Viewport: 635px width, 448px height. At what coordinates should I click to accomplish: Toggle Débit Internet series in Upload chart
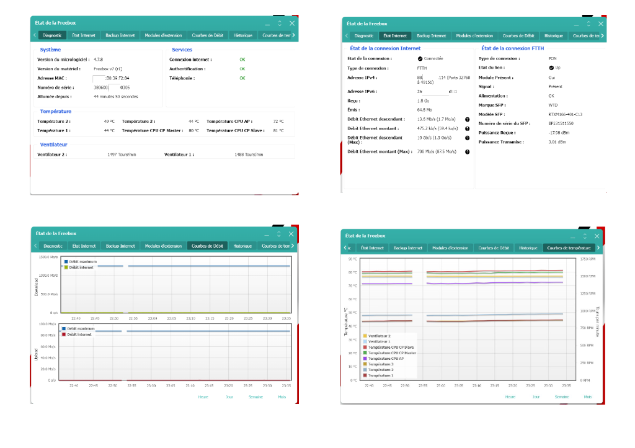[76, 334]
